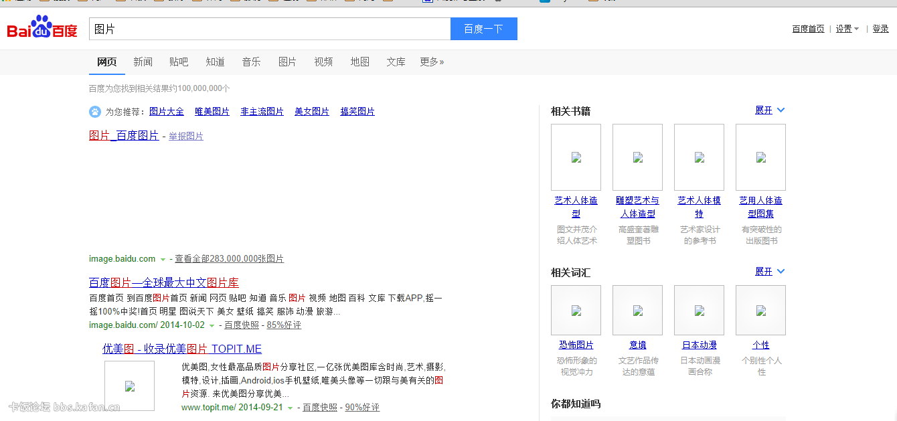The height and width of the screenshot is (421, 897).
Task: Open the 音乐 tab
Action: point(251,62)
